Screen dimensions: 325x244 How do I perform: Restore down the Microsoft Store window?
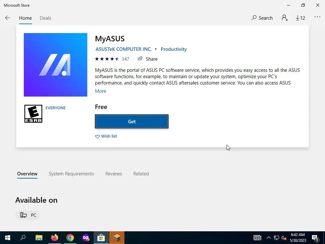click(x=303, y=5)
